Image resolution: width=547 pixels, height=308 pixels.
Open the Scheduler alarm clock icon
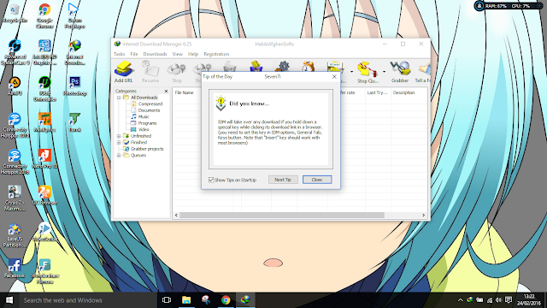point(308,66)
